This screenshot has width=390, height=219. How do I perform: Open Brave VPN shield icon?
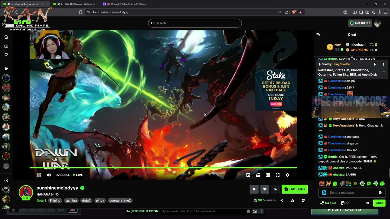[379, 12]
